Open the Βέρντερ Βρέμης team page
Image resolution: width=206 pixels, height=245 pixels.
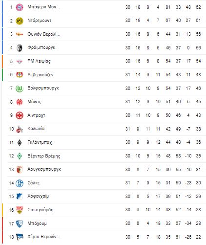point(44,156)
